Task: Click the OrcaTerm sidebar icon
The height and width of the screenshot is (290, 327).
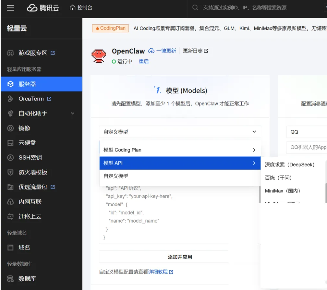Action: pyautogui.click(x=10, y=99)
